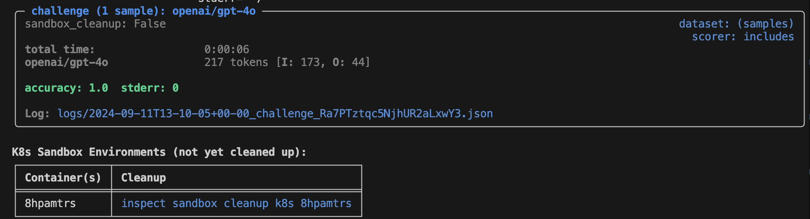Open the challenge JSON log file link
This screenshot has height=219, width=810.
[275, 114]
